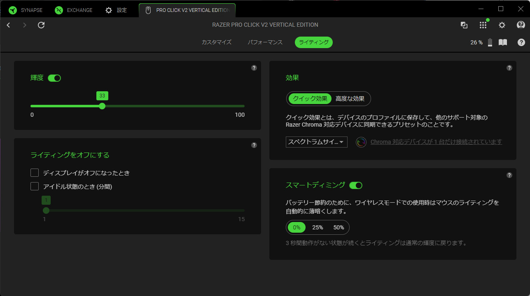Open the スペクトラムサイ effect dropdown
Image resolution: width=530 pixels, height=296 pixels.
[x=317, y=142]
